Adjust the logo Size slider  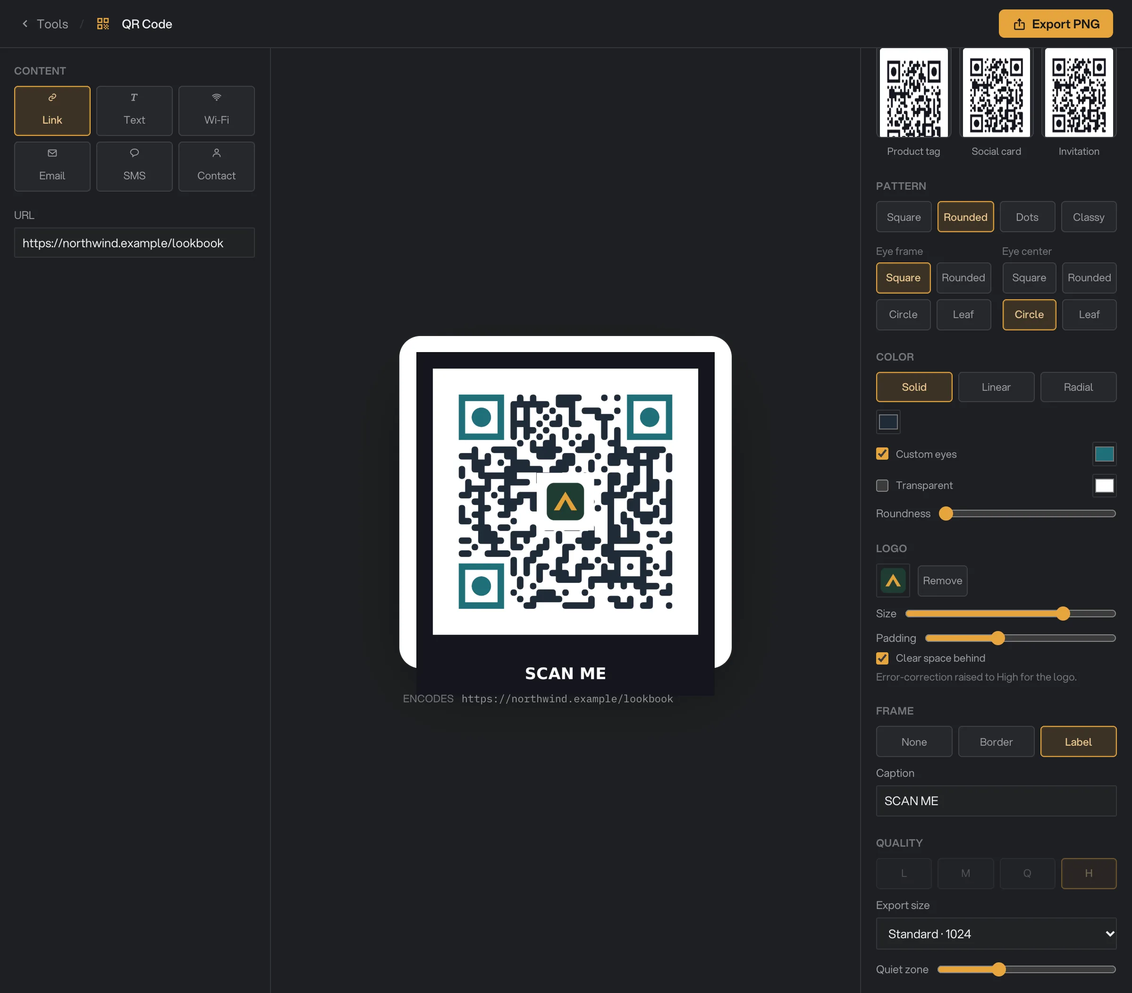1010,613
